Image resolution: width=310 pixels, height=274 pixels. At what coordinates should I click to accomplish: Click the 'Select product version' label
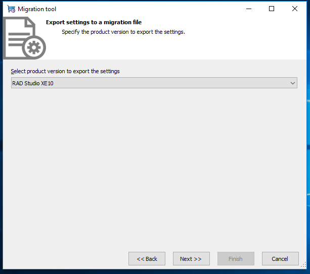point(65,71)
